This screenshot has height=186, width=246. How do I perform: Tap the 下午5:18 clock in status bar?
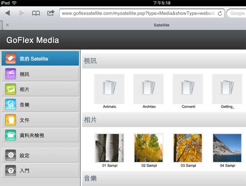coord(162,3)
